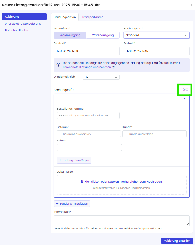Open the Buchungsart dropdown
Viewport: 195px width, 245px height.
[157, 35]
